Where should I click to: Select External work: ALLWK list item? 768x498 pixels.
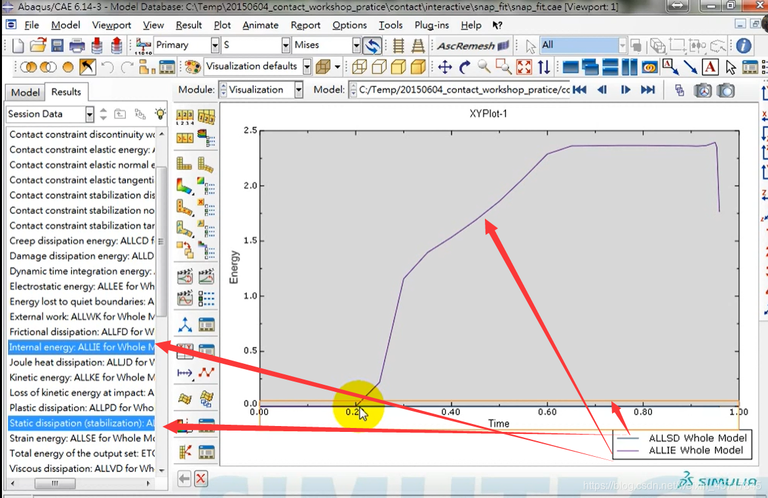[82, 317]
